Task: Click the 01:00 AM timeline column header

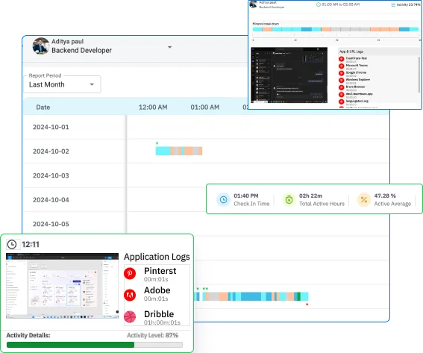Action: (x=205, y=107)
